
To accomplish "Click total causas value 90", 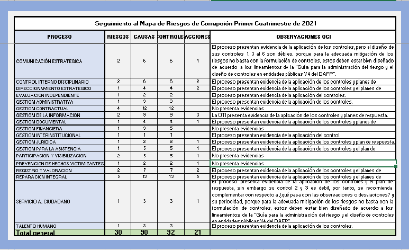I will 144,233.
